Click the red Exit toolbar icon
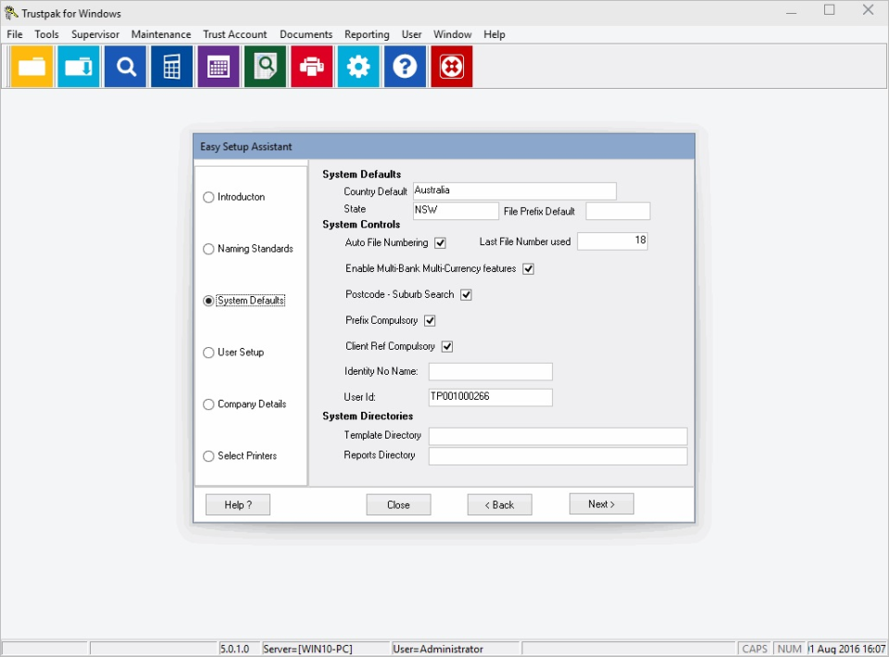The image size is (889, 657). (x=451, y=66)
